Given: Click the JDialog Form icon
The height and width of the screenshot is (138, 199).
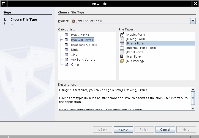Looking at the screenshot, I should tap(122, 39).
